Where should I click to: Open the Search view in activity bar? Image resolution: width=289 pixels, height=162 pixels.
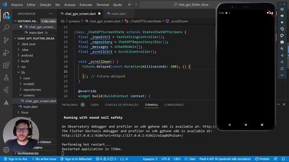coord(6,27)
